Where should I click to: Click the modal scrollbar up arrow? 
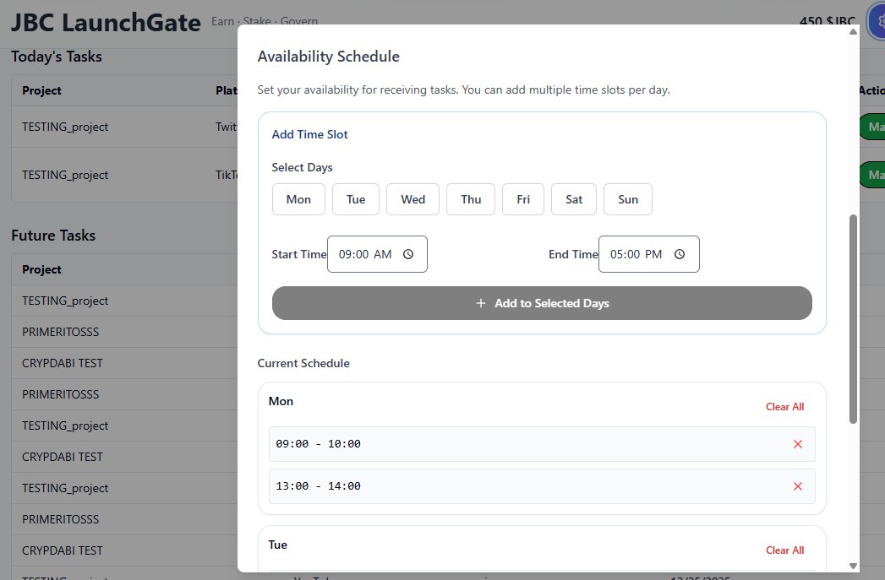[x=853, y=31]
